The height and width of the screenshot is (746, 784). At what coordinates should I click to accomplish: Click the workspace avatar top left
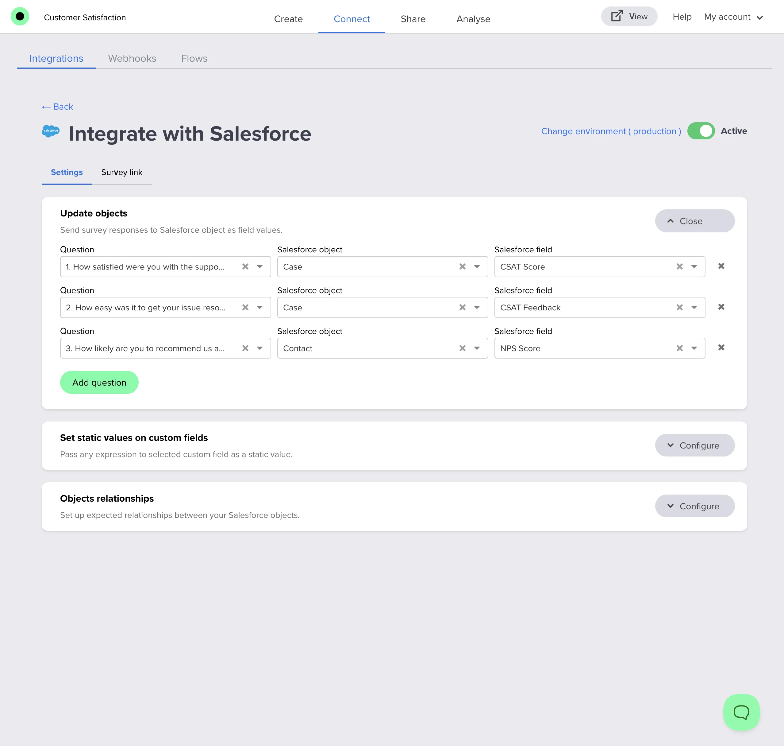click(x=20, y=16)
